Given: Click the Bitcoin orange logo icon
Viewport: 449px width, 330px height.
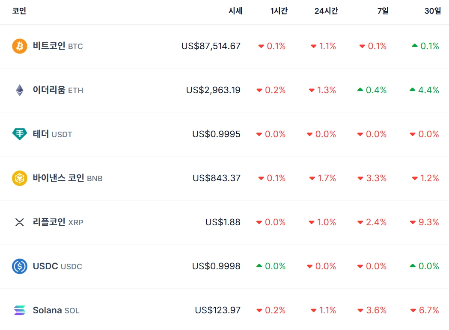Looking at the screenshot, I should (20, 46).
